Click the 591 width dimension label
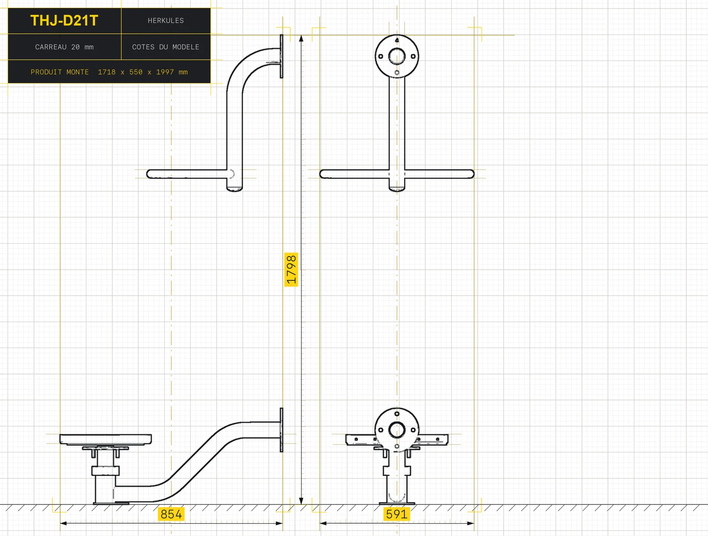 click(x=396, y=514)
